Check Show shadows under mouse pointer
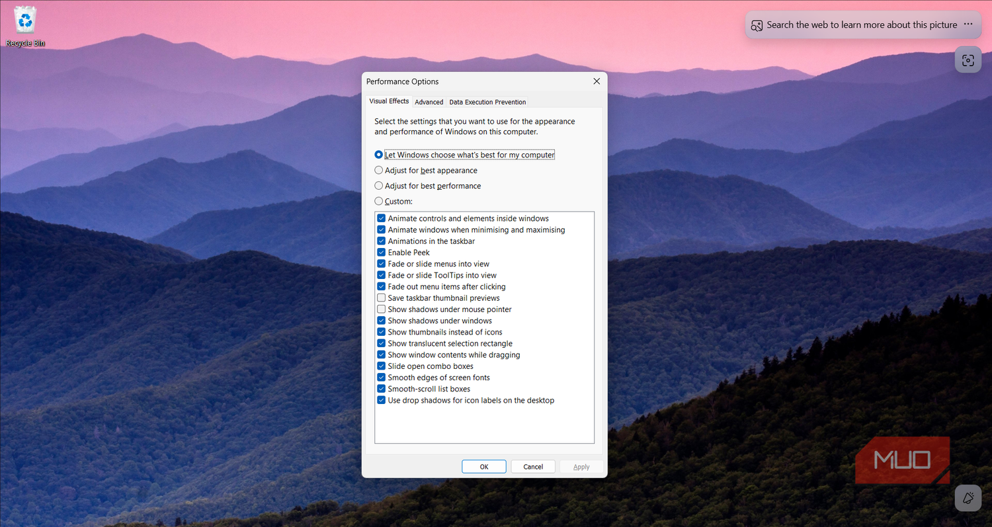The height and width of the screenshot is (527, 992). point(382,309)
